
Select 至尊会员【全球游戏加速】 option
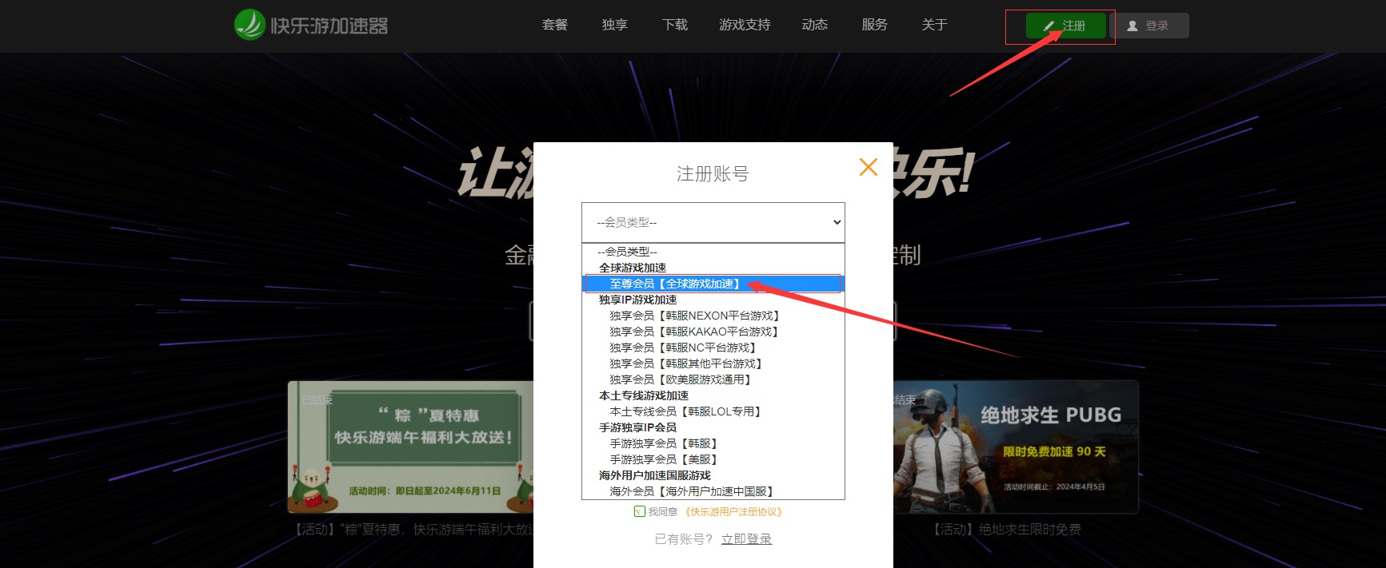(x=713, y=284)
